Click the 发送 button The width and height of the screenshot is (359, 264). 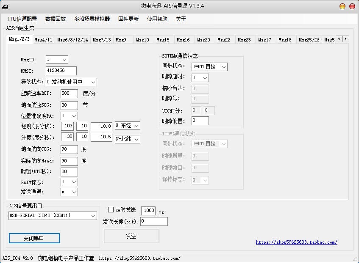click(x=131, y=236)
